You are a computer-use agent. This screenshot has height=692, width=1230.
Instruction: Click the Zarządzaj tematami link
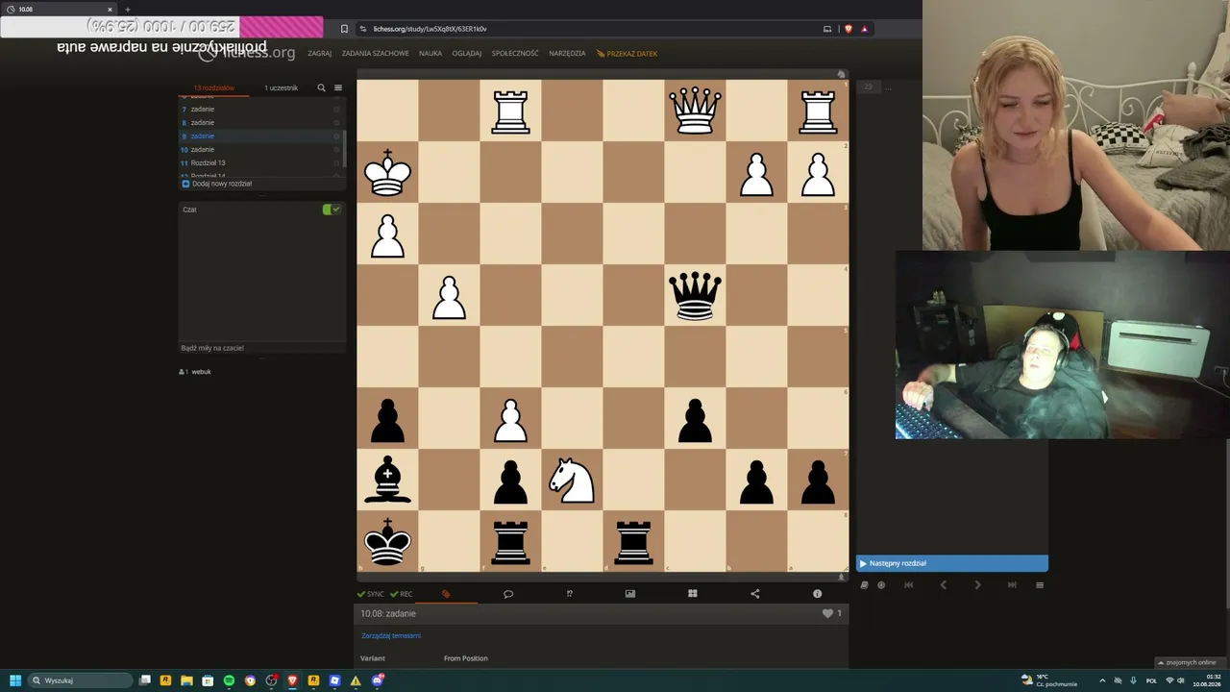click(391, 636)
